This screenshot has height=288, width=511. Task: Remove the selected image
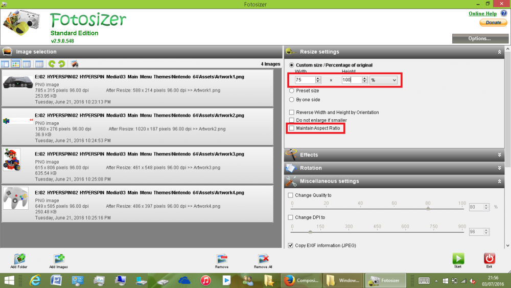click(222, 261)
